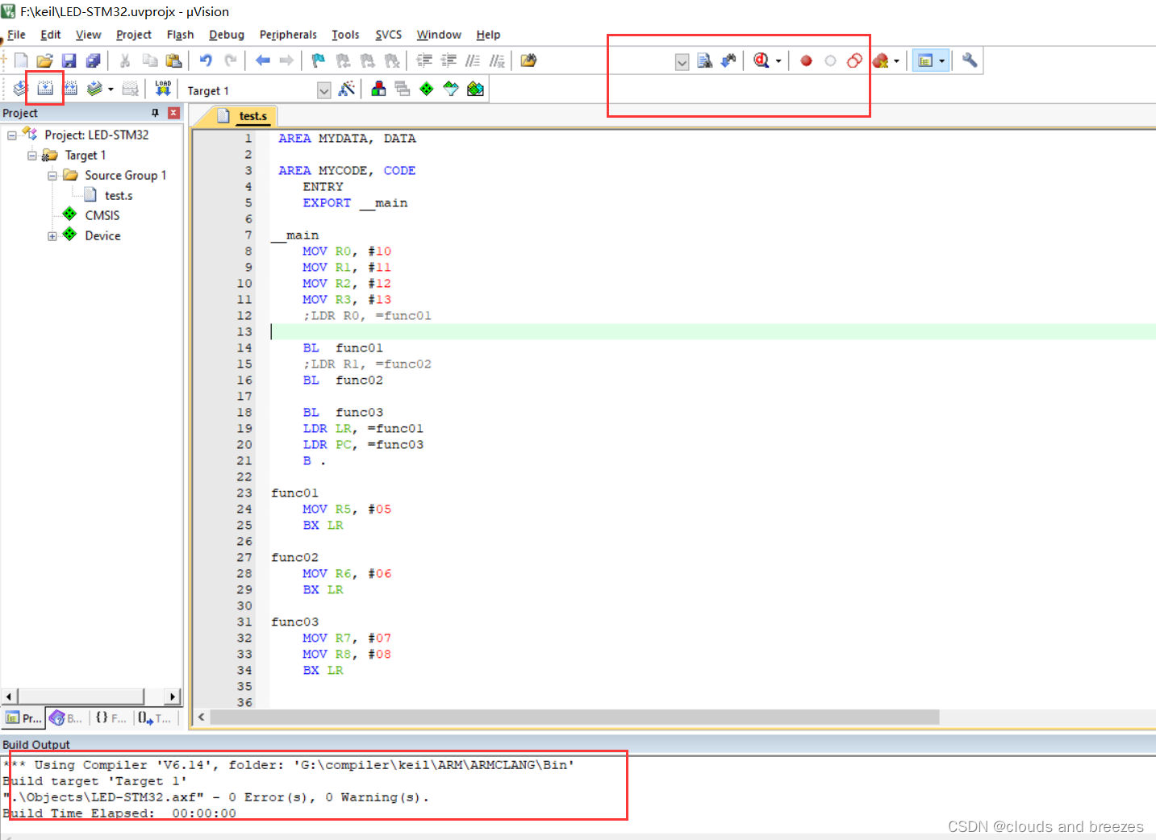Navigate forwards with the right arrow
The height and width of the screenshot is (840, 1156).
click(286, 60)
